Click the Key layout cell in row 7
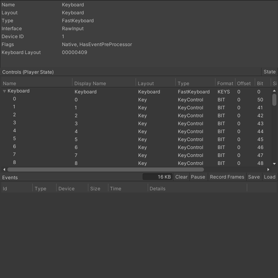 pyautogui.click(x=142, y=155)
